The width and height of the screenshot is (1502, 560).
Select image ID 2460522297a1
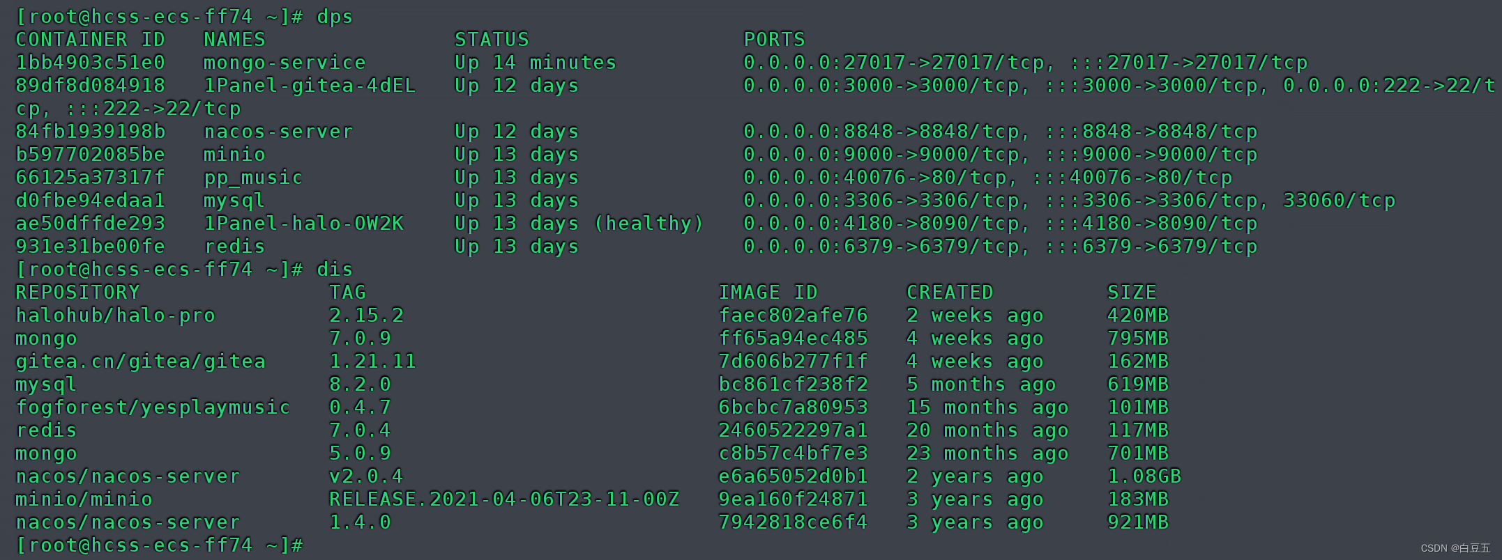(x=794, y=430)
